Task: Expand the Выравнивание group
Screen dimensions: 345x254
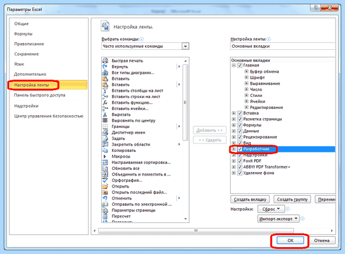Action: pyautogui.click(x=247, y=83)
